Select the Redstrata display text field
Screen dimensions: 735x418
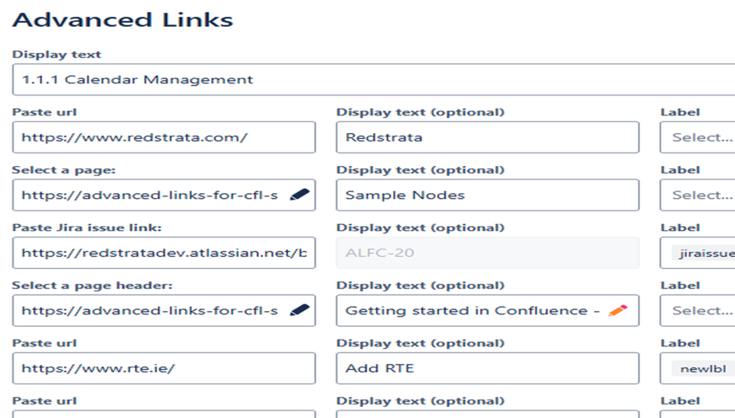(x=487, y=137)
